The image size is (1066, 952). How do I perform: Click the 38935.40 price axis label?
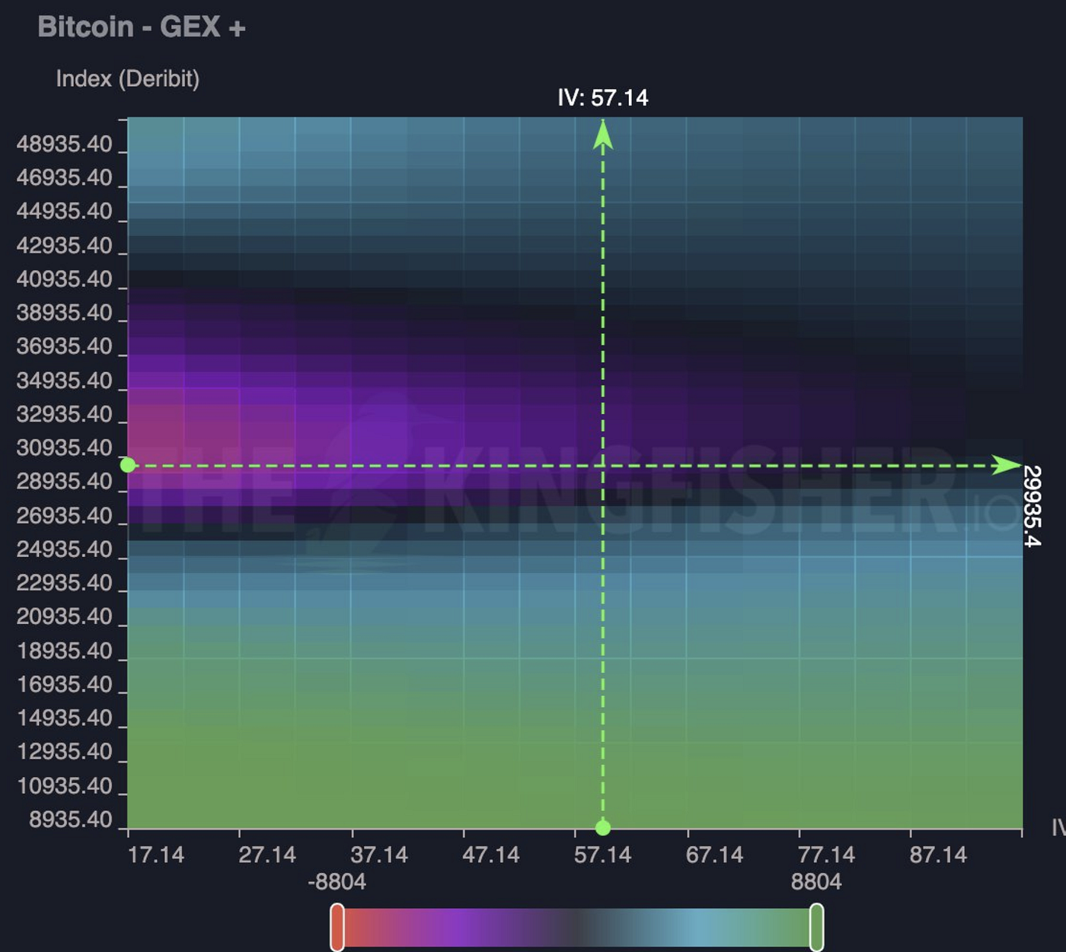[x=65, y=313]
